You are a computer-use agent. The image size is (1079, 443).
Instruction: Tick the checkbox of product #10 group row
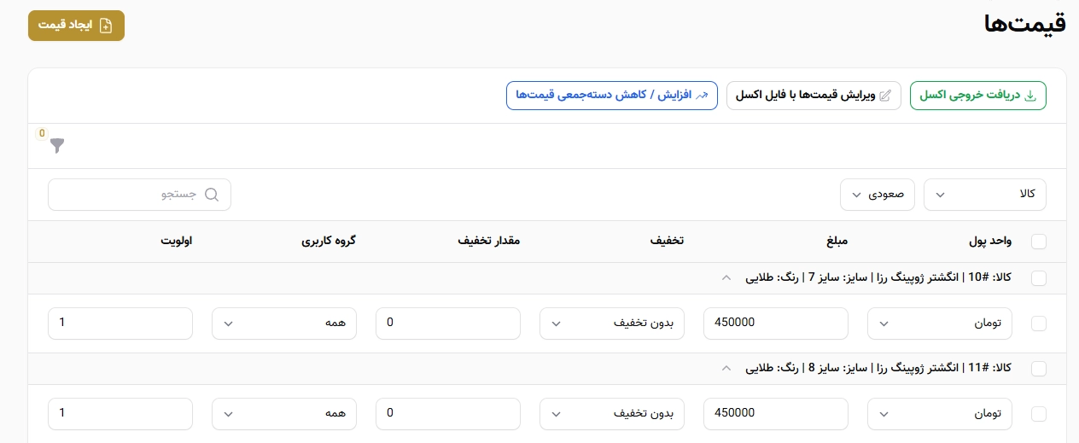(1039, 277)
